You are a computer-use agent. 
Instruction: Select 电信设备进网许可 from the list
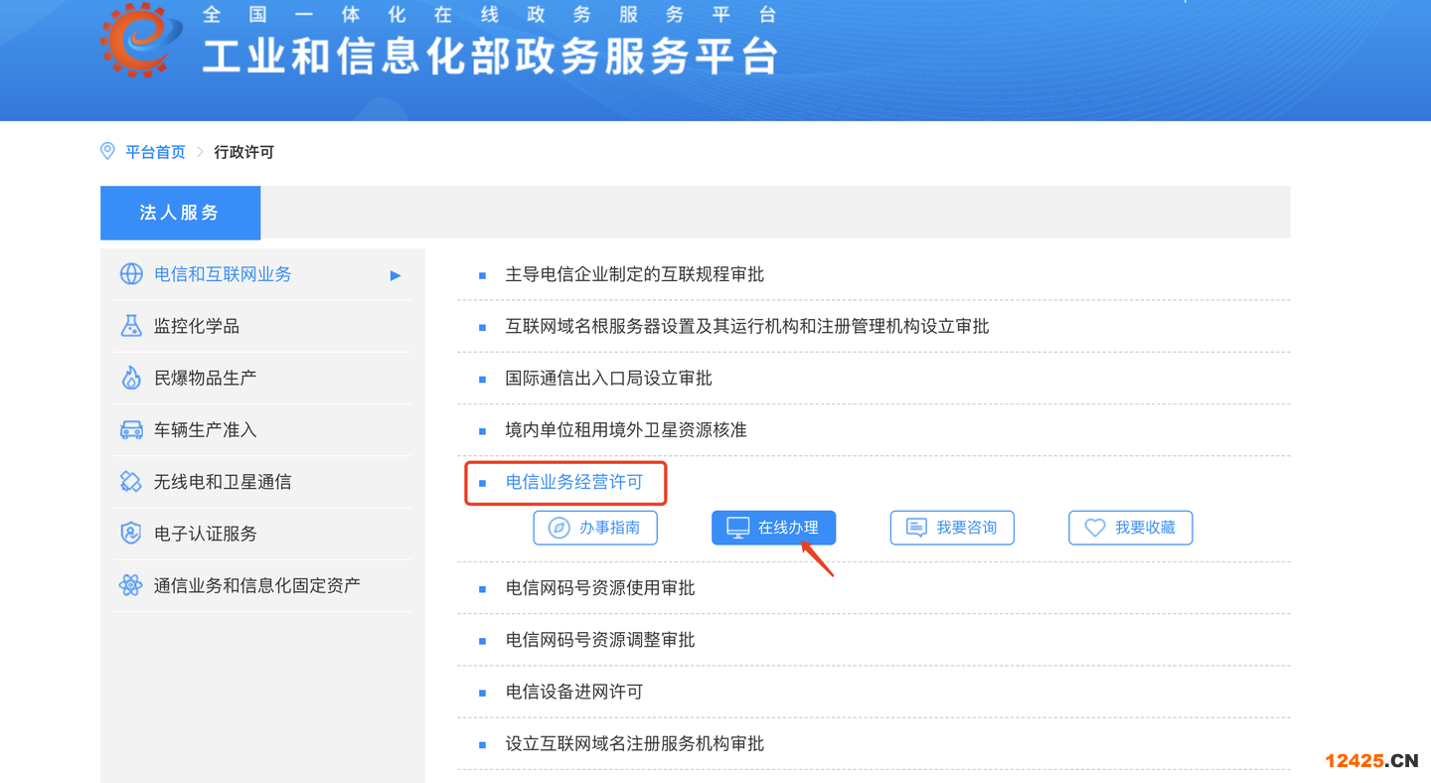(x=574, y=692)
